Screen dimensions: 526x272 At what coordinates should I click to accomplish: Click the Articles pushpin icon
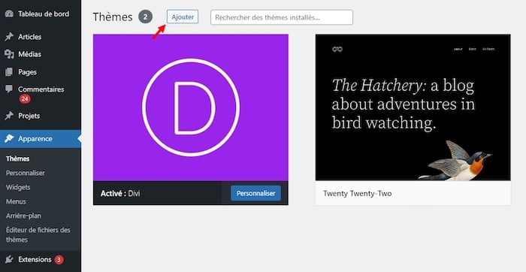tap(9, 37)
